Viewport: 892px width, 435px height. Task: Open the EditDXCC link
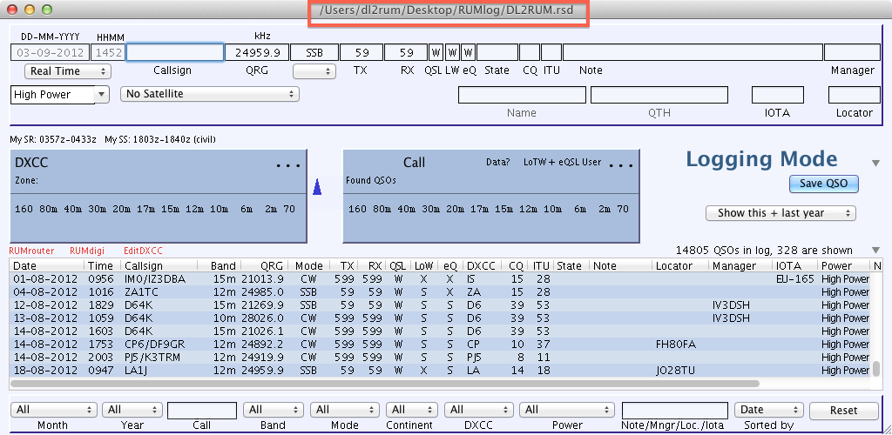point(143,251)
